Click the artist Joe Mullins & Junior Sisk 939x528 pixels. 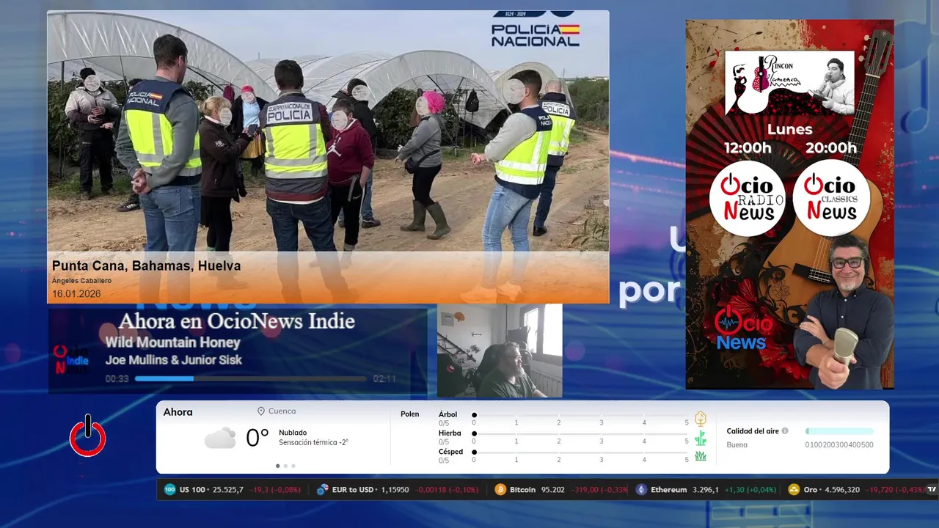pos(173,360)
